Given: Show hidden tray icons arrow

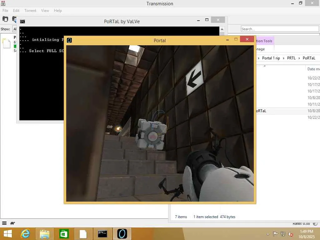Looking at the screenshot, I should [x=268, y=234].
